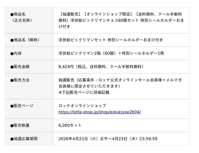Click the 抽選応募期間 row label
The image size is (199, 153).
pyautogui.click(x=25, y=139)
